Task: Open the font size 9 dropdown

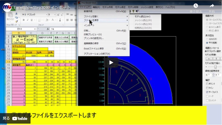Action: click(55, 15)
